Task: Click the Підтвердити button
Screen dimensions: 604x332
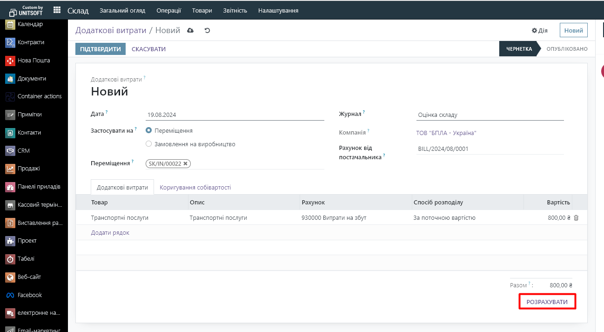Action: point(101,49)
